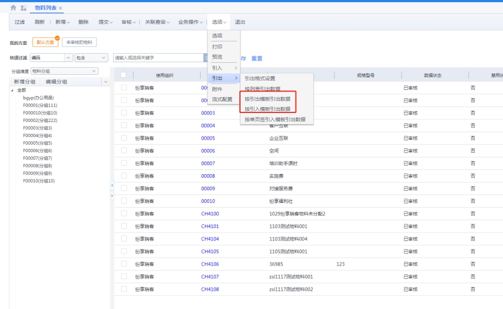The width and height of the screenshot is (503, 309).
Task: Open the 关联查询 dropdown
Action: coord(157,22)
